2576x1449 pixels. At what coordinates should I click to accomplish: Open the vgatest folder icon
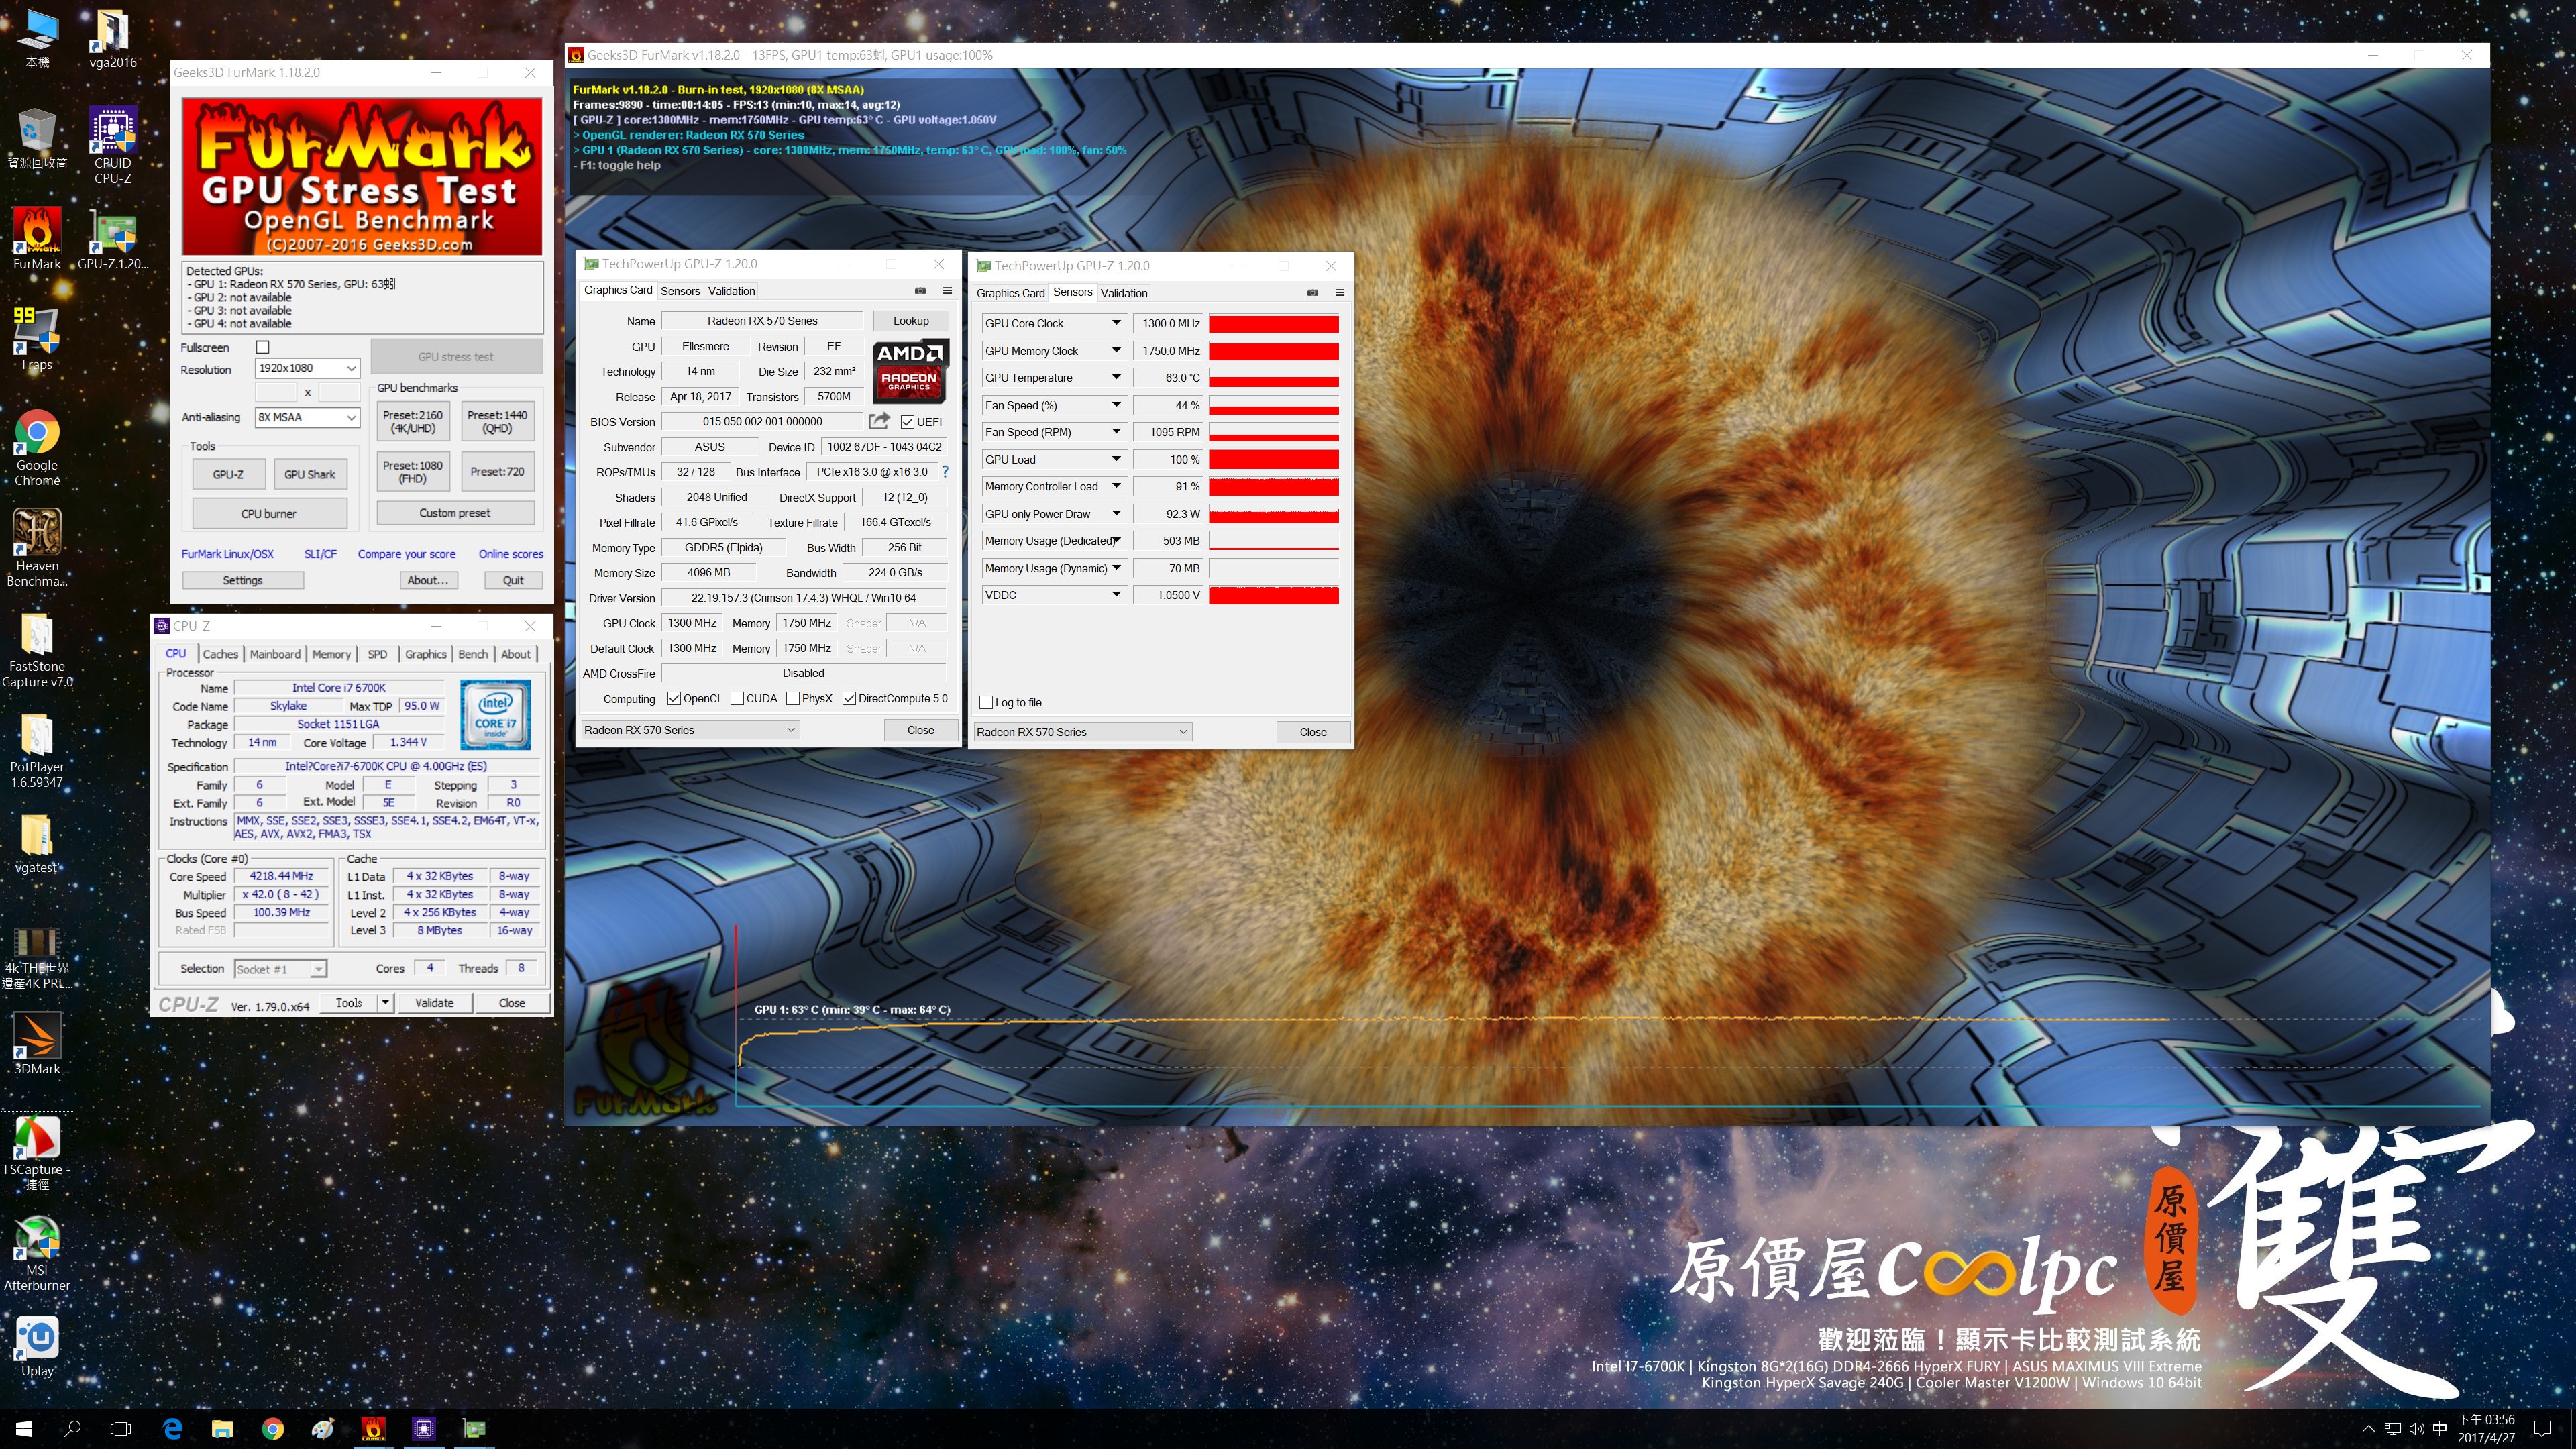(x=37, y=843)
